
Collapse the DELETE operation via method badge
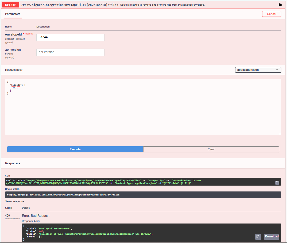[x=11, y=5]
